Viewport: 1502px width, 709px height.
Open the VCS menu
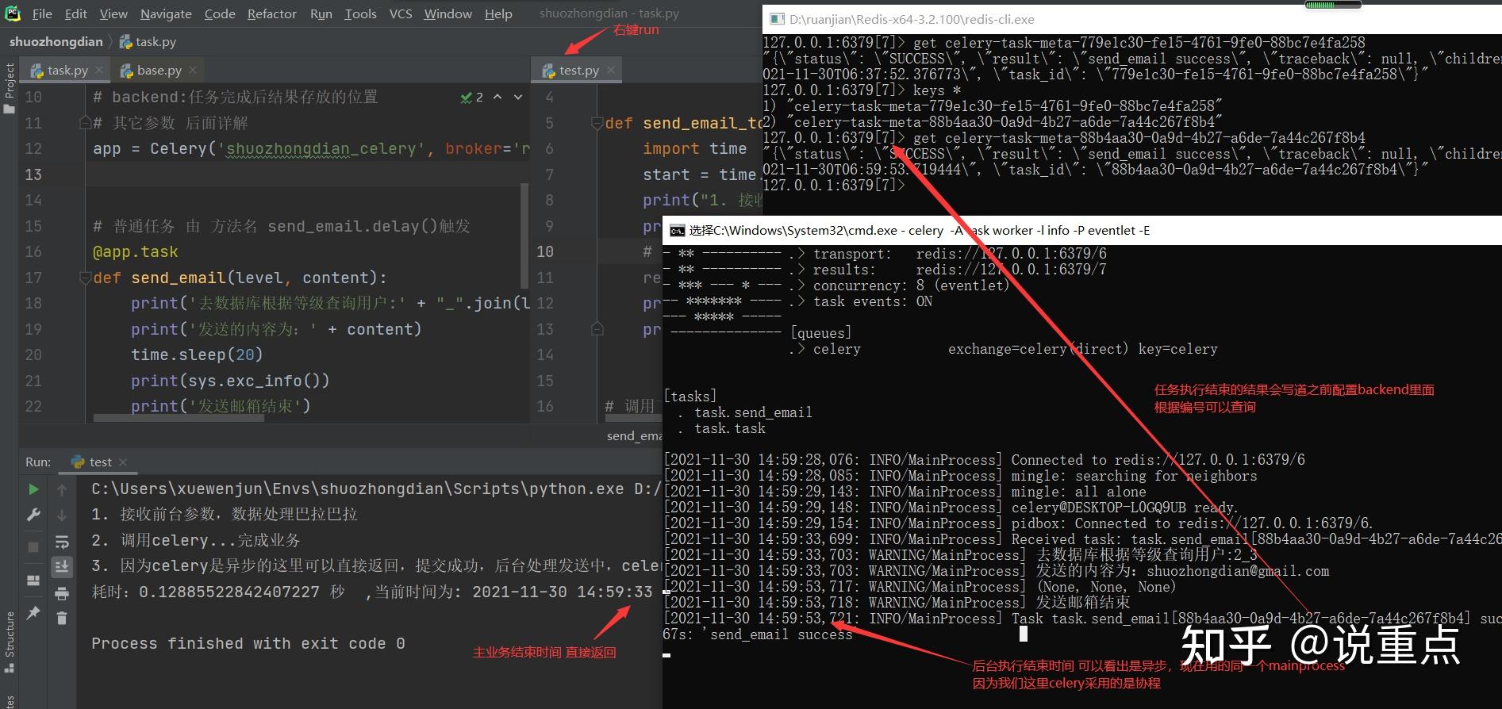(x=401, y=13)
